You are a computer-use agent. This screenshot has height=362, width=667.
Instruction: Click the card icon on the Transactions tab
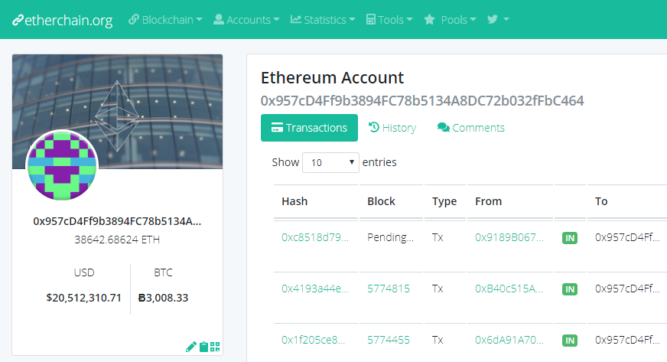point(277,127)
